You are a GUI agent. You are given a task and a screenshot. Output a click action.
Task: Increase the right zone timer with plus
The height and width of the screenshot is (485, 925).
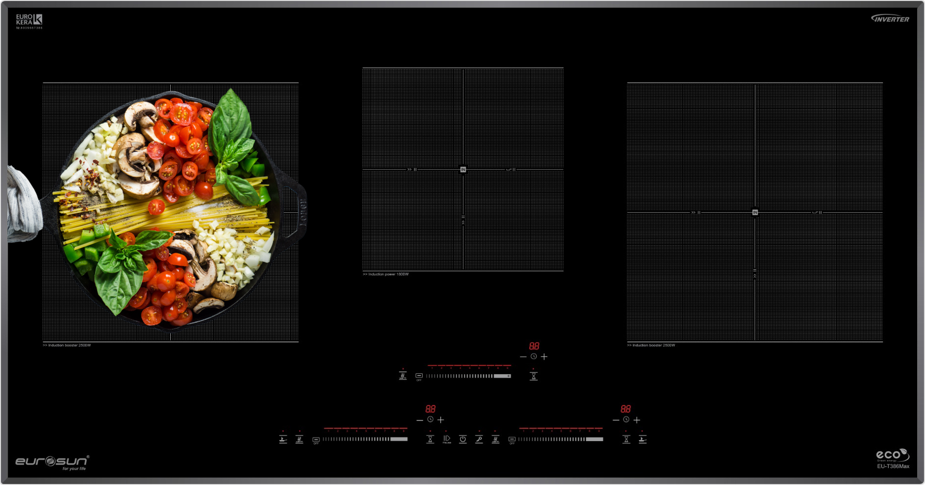pyautogui.click(x=637, y=420)
